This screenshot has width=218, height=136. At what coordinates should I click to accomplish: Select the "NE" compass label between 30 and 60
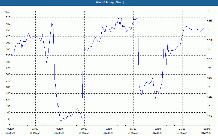[x=210, y=116]
